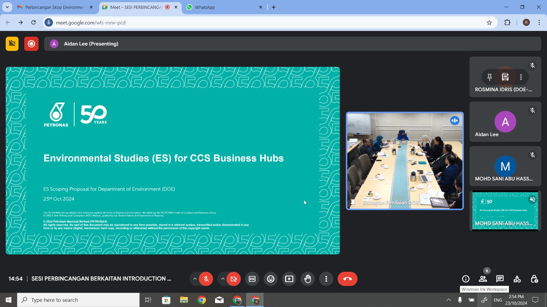Click microphone permission icon in address bar
The height and width of the screenshot is (307, 547).
pos(49,23)
